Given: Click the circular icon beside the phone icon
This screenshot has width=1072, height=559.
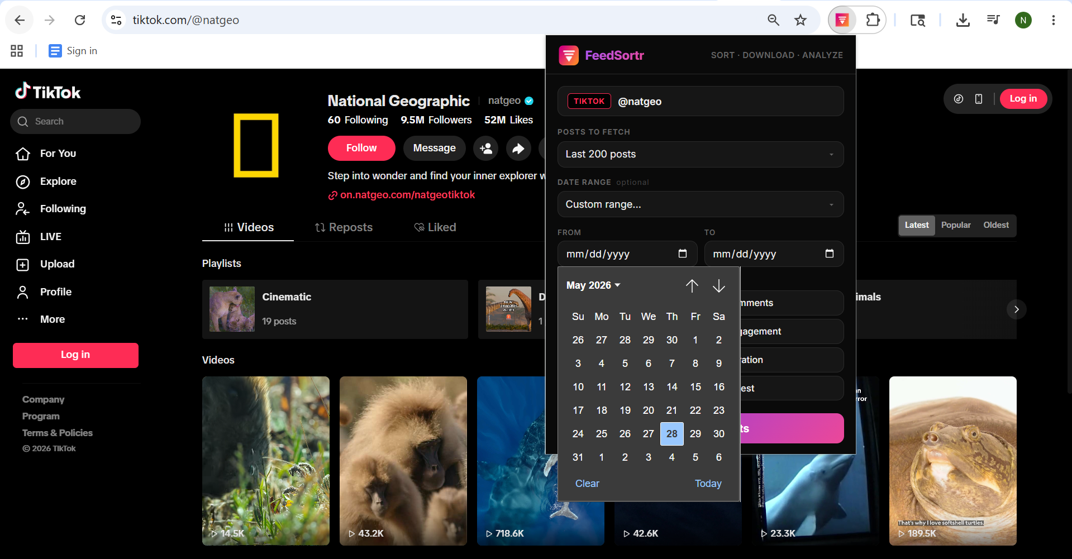Looking at the screenshot, I should (x=959, y=99).
